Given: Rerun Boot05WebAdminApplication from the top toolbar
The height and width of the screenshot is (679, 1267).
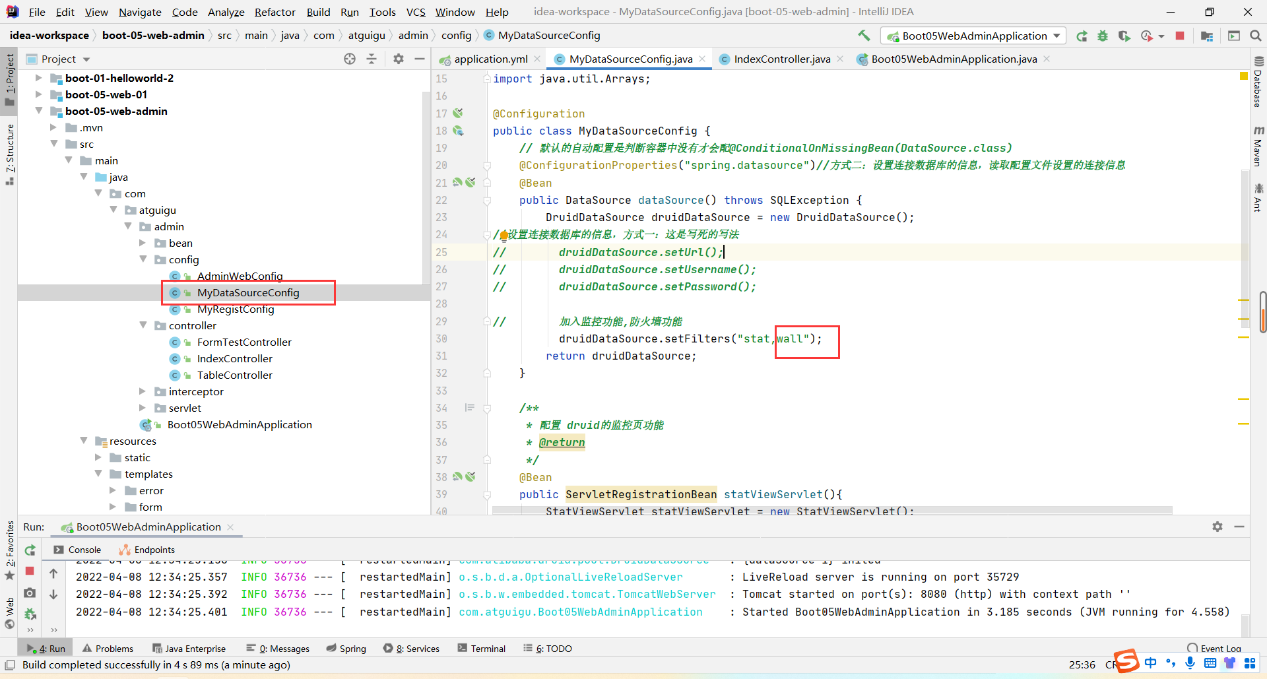Looking at the screenshot, I should coord(1082,36).
